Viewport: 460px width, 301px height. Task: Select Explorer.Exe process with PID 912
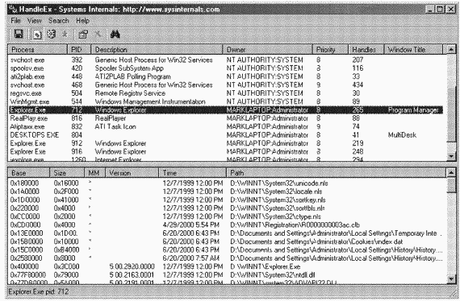225,143
